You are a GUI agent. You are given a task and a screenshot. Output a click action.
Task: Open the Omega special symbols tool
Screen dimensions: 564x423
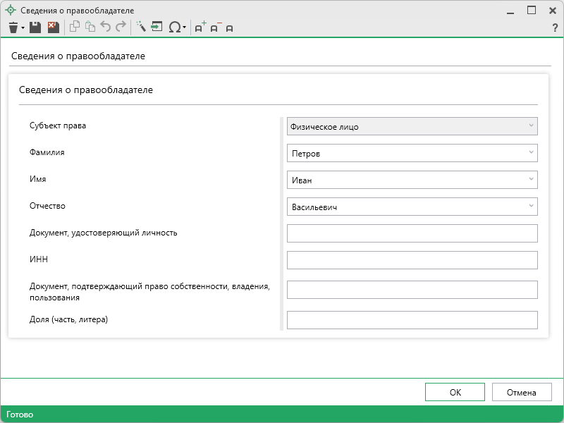point(174,27)
